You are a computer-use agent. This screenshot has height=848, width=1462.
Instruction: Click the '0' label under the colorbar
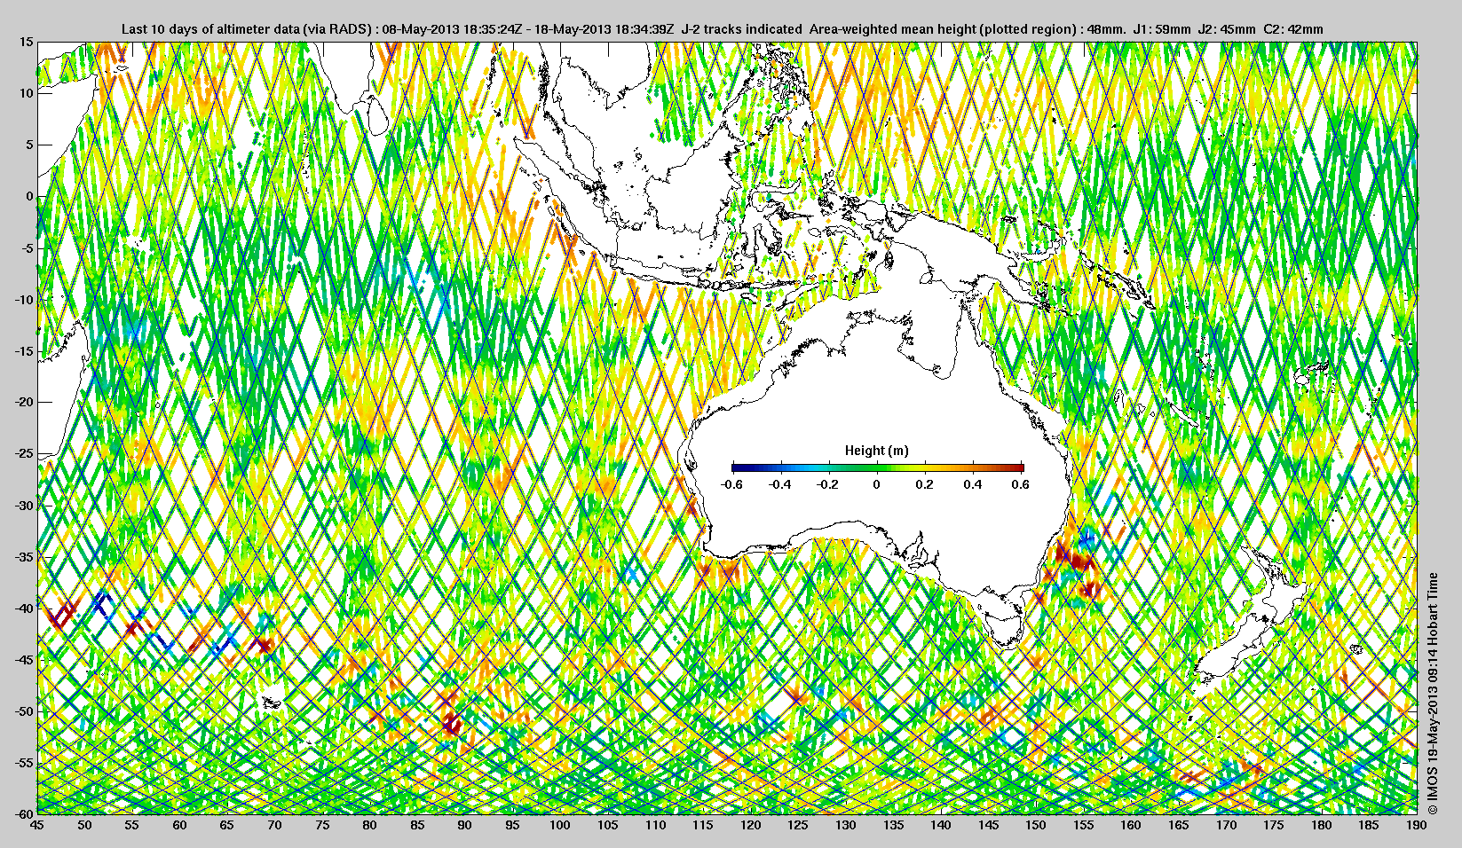[x=877, y=484]
